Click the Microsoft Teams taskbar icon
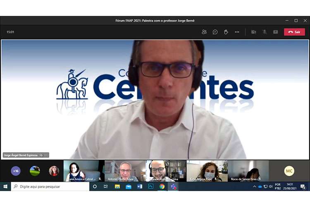 173,186
